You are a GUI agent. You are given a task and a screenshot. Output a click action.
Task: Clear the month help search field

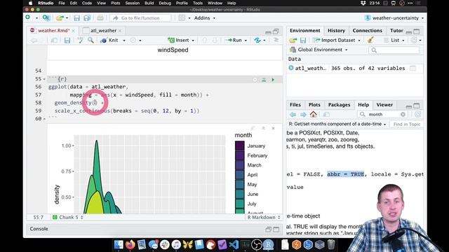pyautogui.click(x=403, y=114)
